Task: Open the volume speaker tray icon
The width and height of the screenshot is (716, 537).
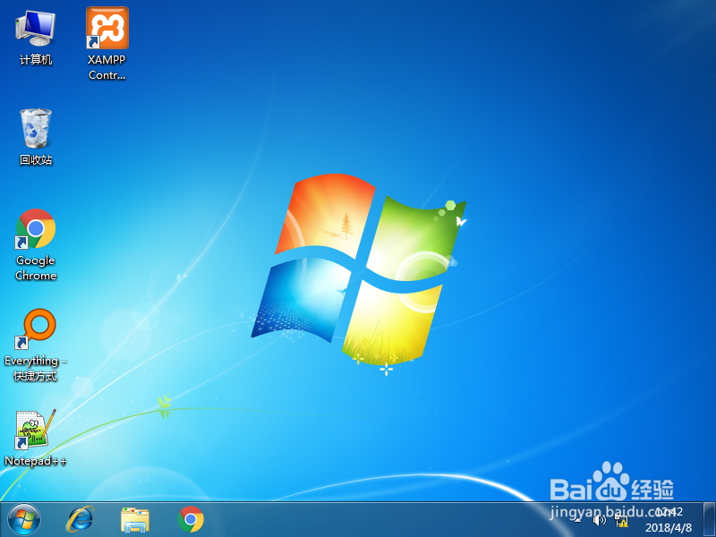Action: (x=599, y=520)
